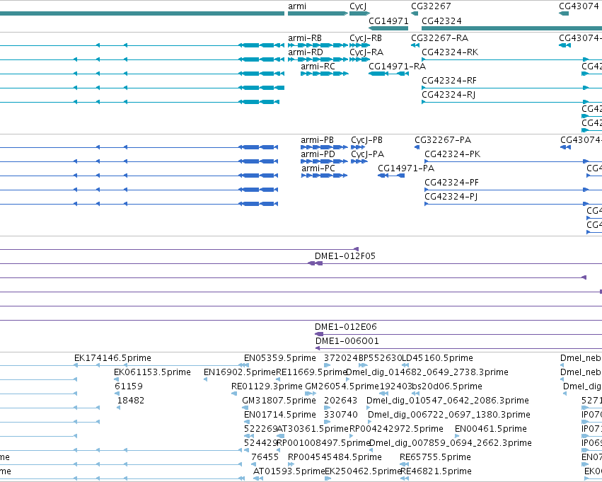Click Dmel_dig_007859_0694_2662.3prime feature
602x482 pixels.
point(371,450)
